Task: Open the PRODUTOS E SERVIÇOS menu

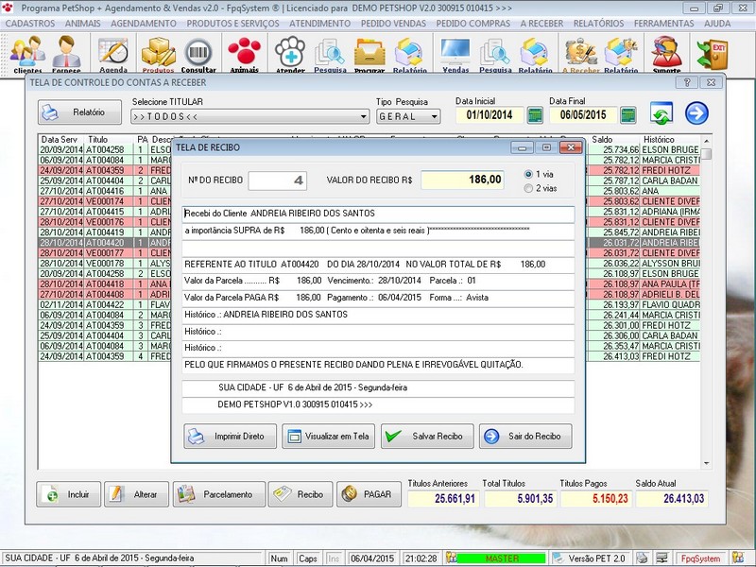Action: point(232,23)
